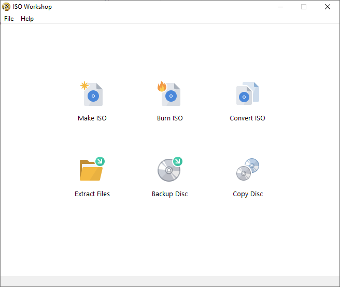Click the Make ISO label

click(x=92, y=118)
